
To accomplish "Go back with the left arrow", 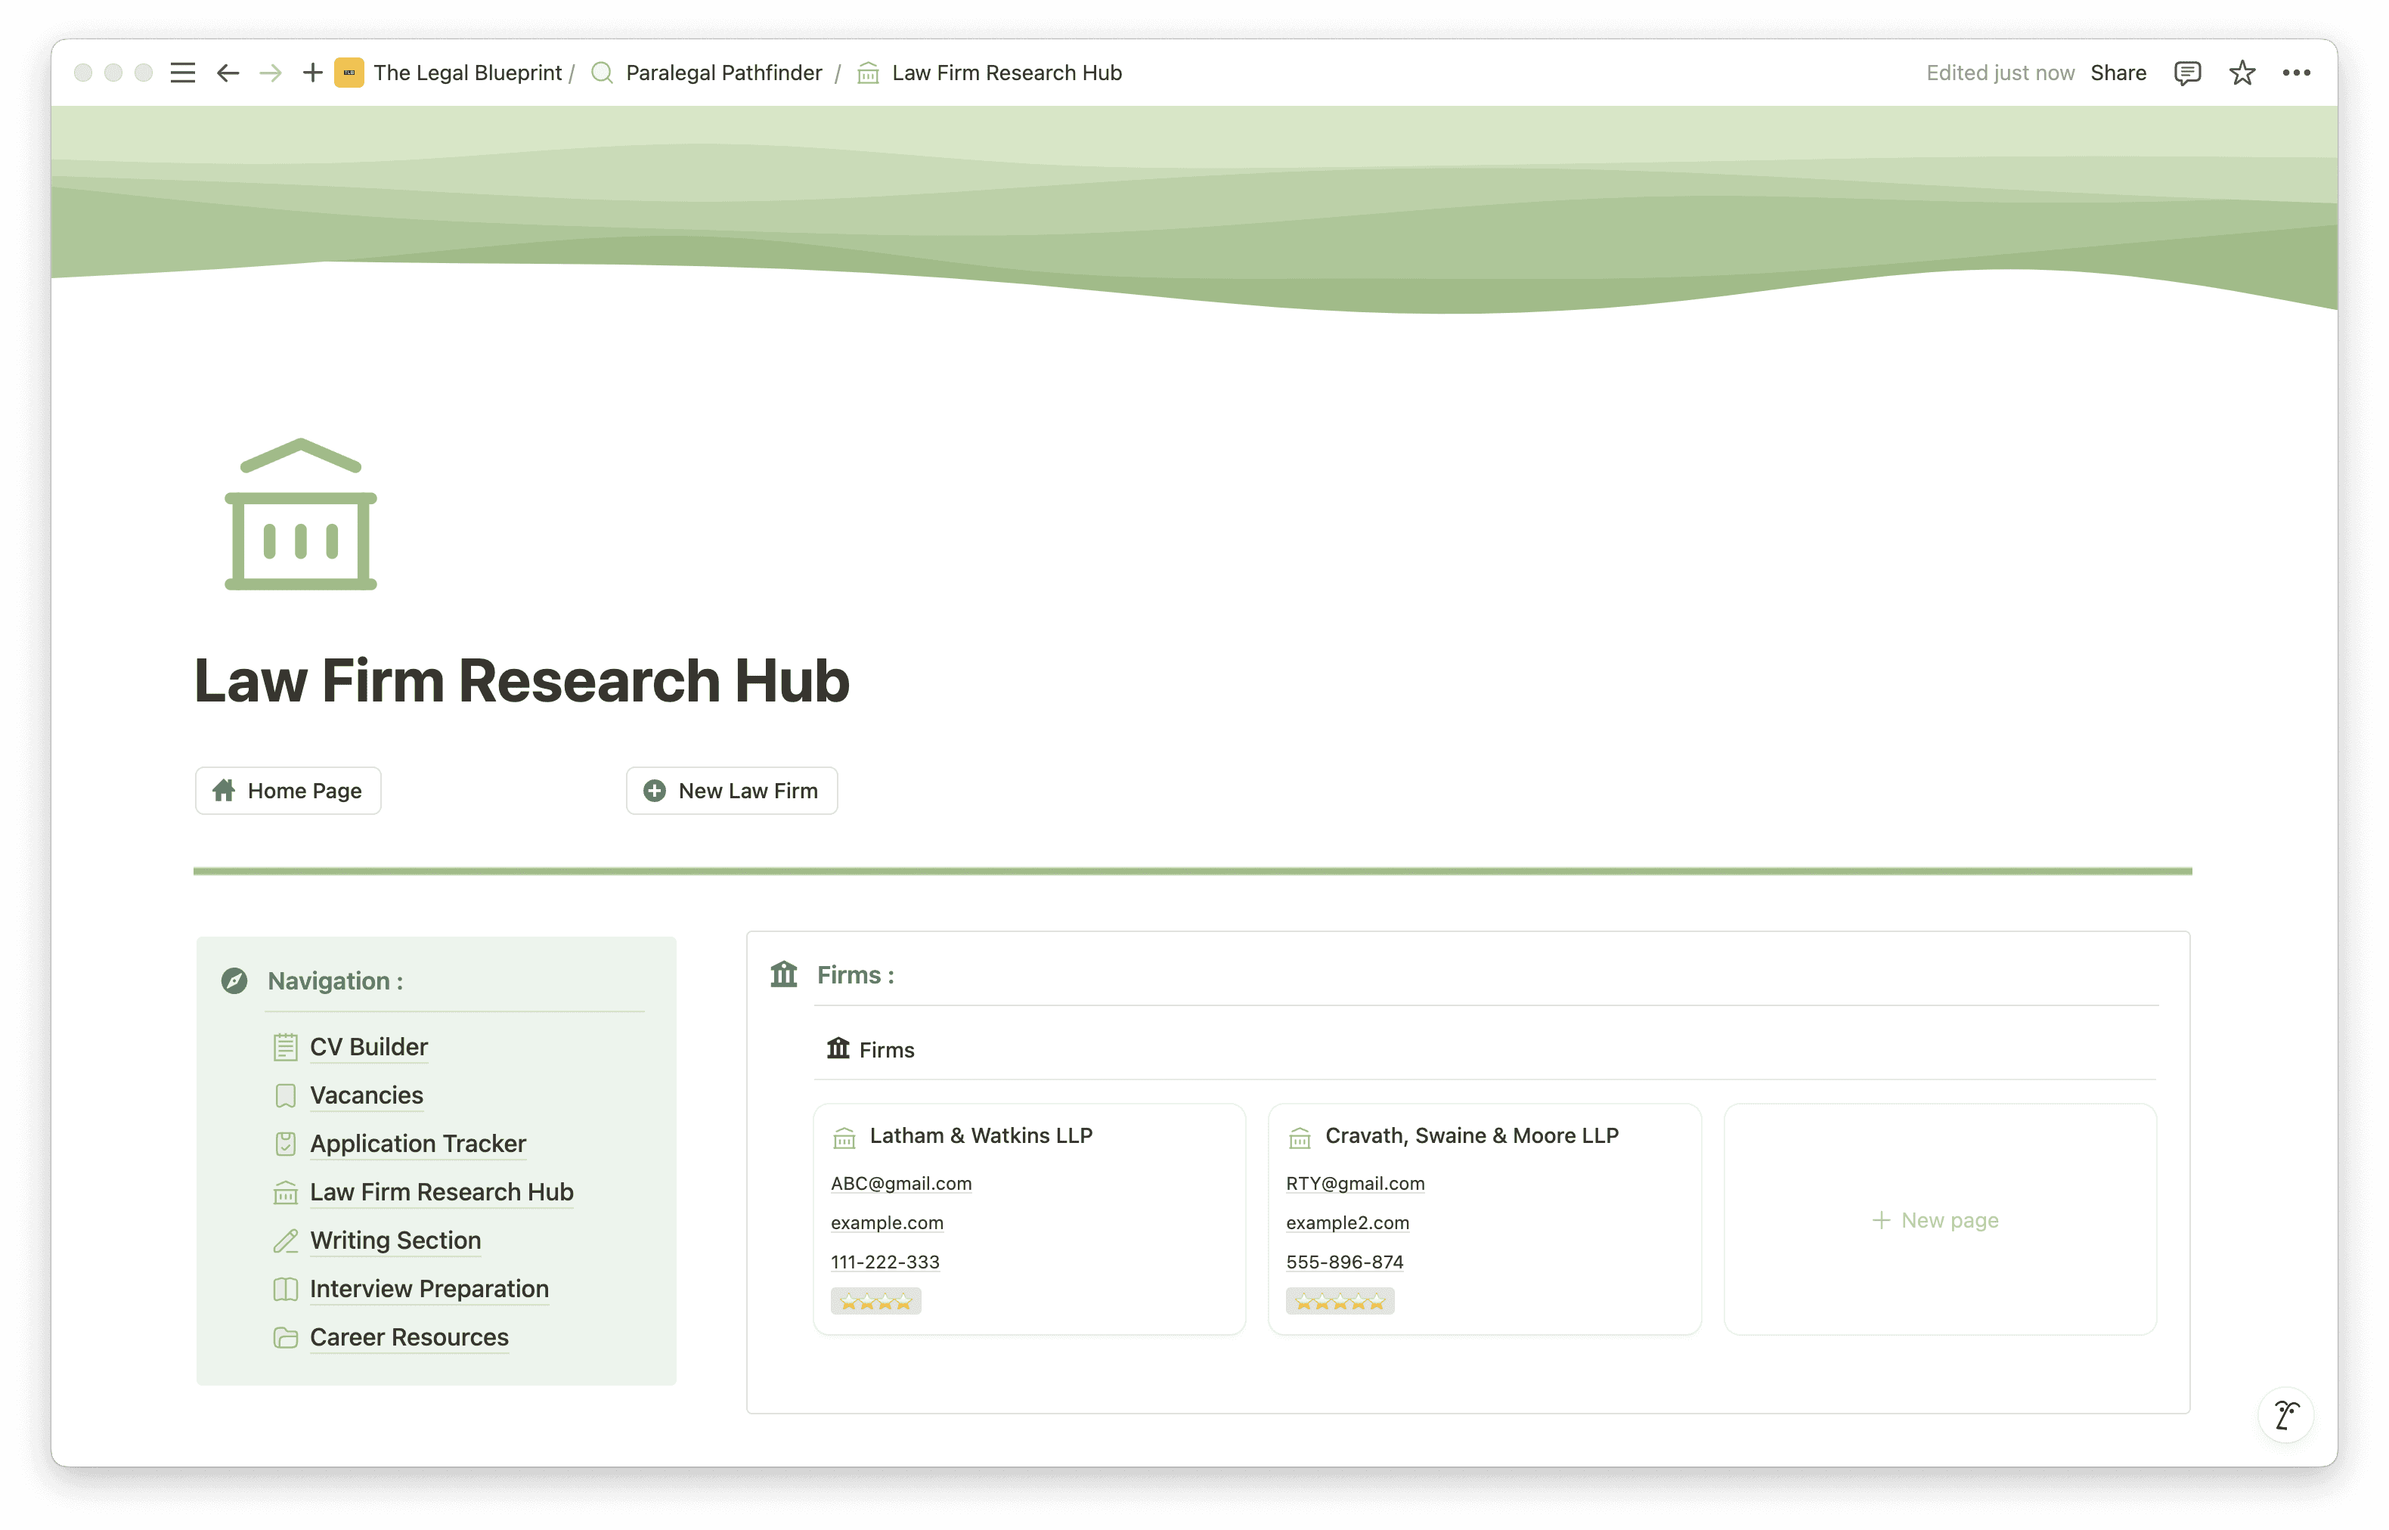I will click(x=228, y=73).
